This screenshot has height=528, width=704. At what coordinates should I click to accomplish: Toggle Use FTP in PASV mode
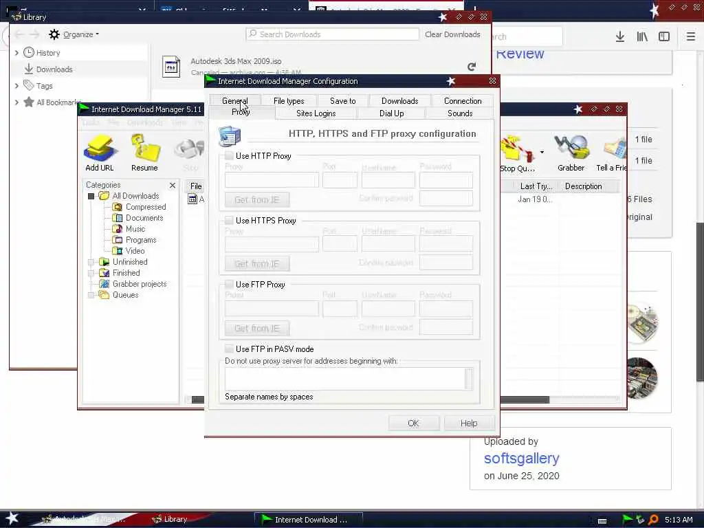click(x=230, y=349)
